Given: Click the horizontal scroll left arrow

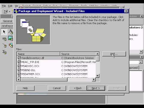Looking at the screenshot, I should (x=19, y=79).
